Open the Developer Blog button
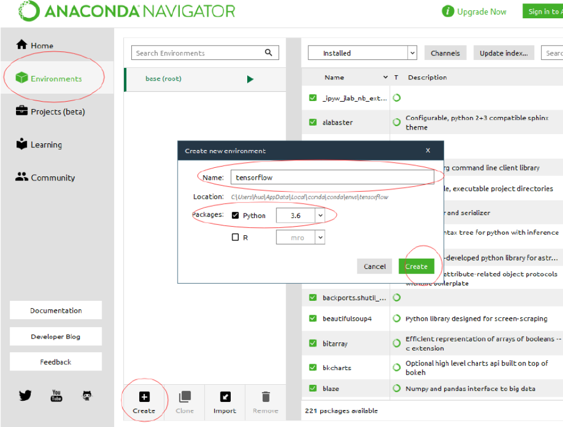The image size is (563, 427). point(55,336)
